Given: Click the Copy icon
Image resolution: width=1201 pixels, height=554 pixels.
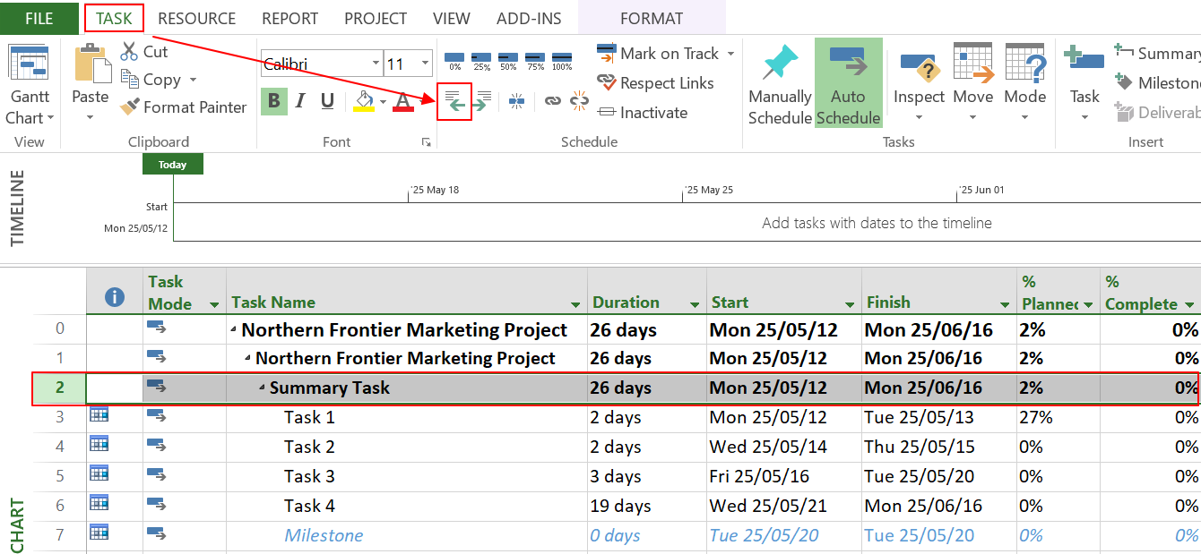Looking at the screenshot, I should tap(129, 80).
